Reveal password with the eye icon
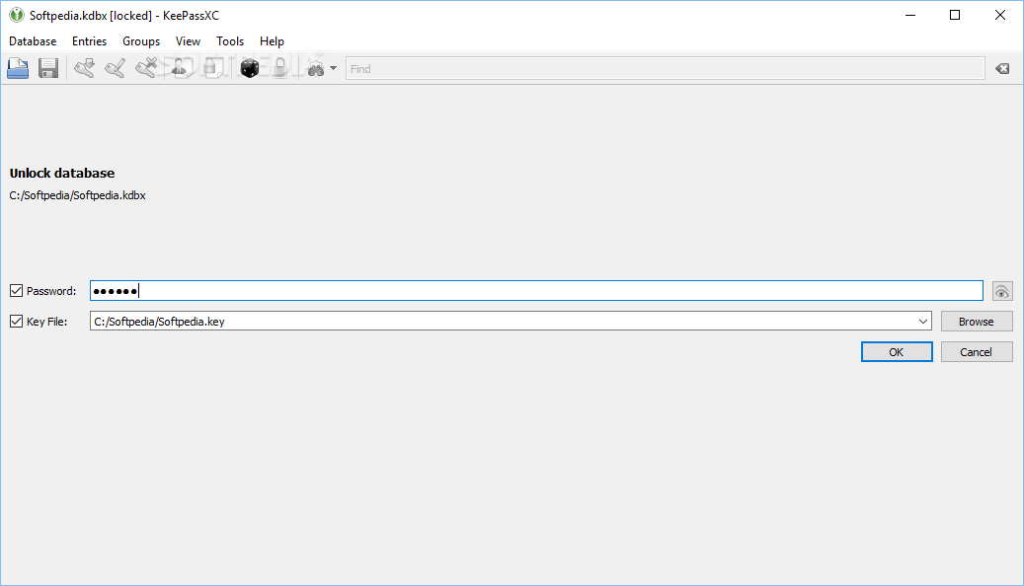 (1002, 291)
